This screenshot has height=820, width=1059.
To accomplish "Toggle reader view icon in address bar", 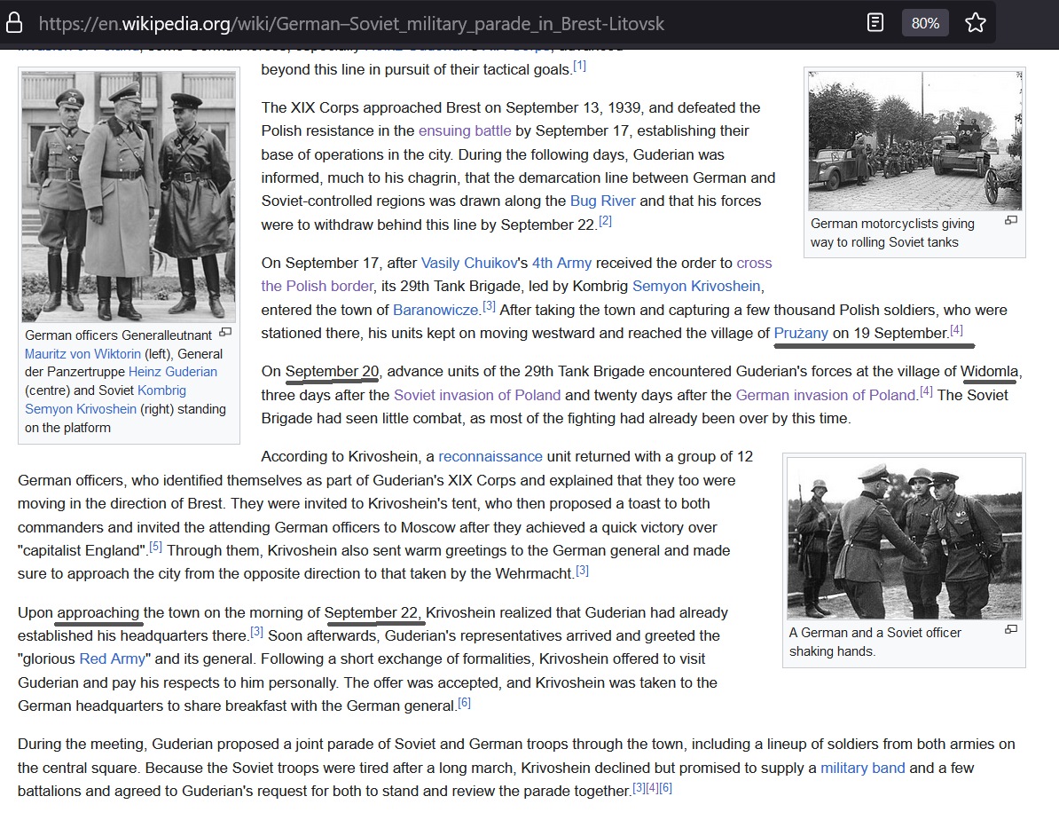I will (x=875, y=23).
